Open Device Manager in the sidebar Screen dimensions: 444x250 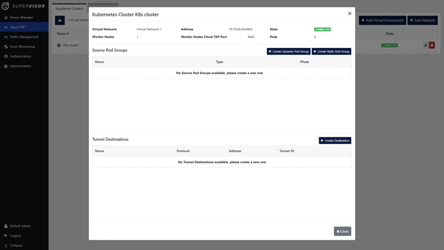(21, 17)
